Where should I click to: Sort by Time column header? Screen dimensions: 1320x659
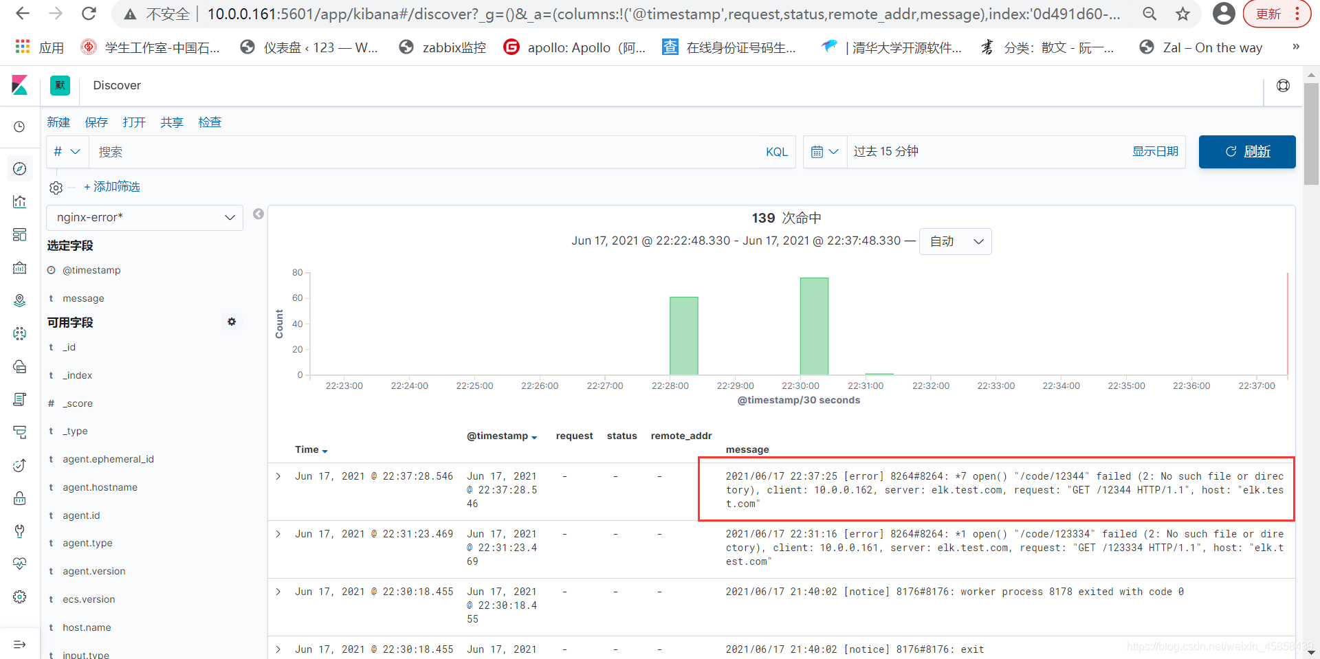click(x=311, y=449)
